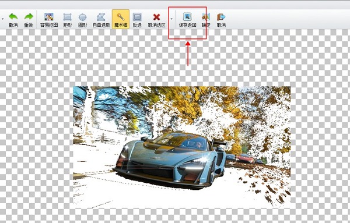Expand dropdown arrow next to 取消选区
The height and width of the screenshot is (223, 350).
click(x=171, y=19)
